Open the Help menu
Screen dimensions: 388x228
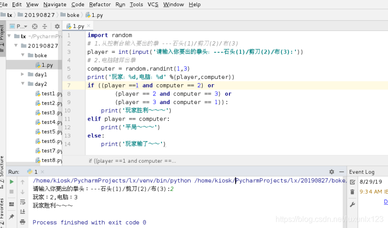[x=195, y=4]
